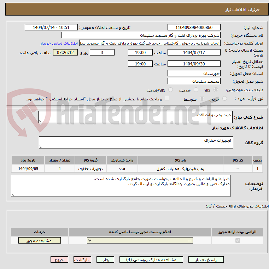Image resolution: width=269 pixels, height=269 pixels.
Task: Click need date cell 1404/09/05
Action: pyautogui.click(x=28, y=169)
